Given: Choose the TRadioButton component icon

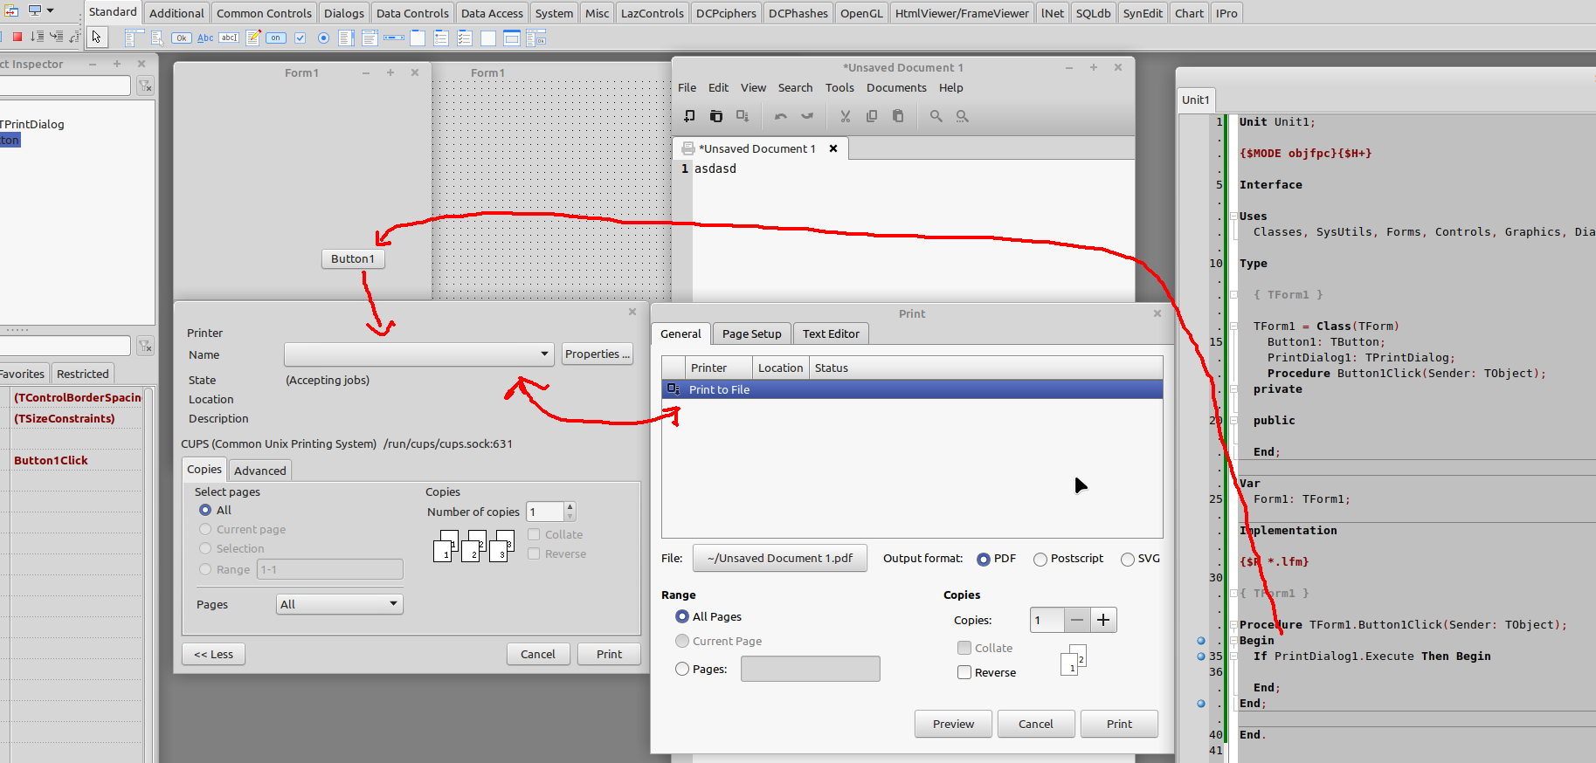Looking at the screenshot, I should [x=323, y=38].
